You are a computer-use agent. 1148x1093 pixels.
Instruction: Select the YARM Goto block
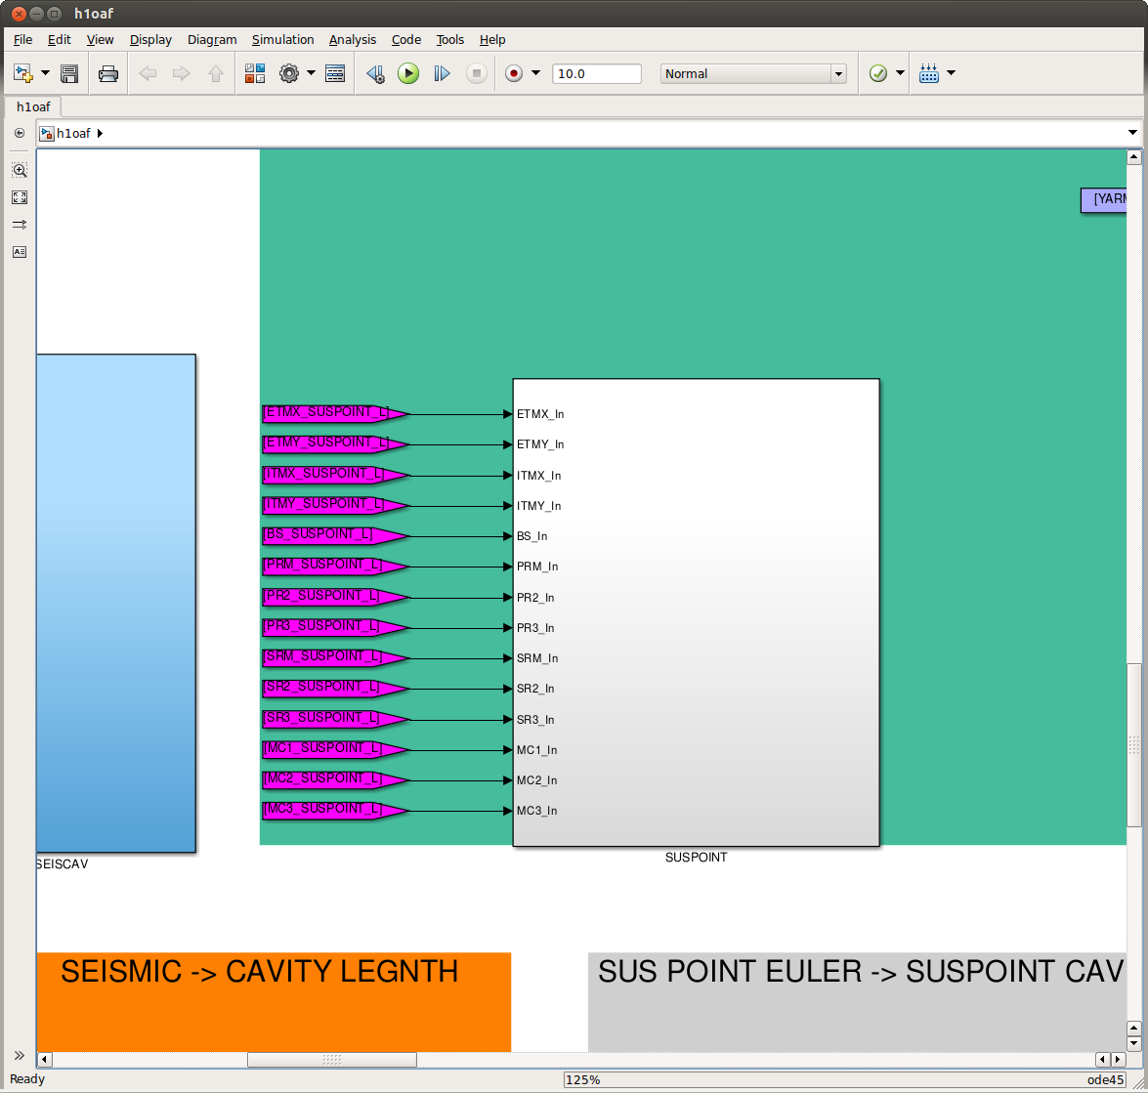pyautogui.click(x=1104, y=200)
